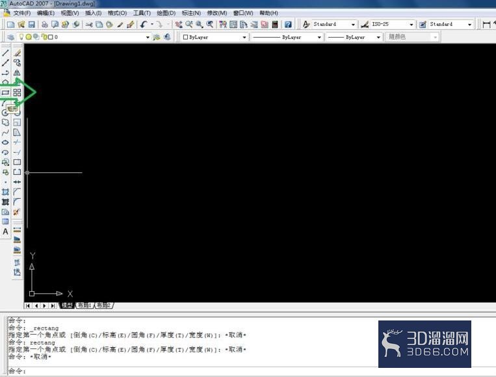Cut selection with scissors icon
Viewport: 496px width, 377px height.
[x=89, y=24]
